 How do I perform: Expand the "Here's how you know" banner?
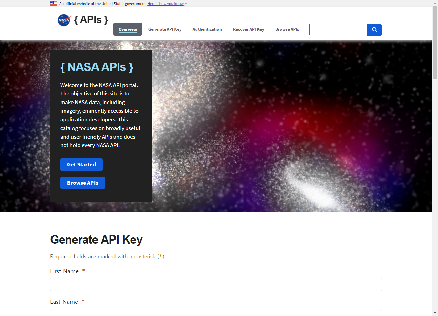tap(167, 4)
